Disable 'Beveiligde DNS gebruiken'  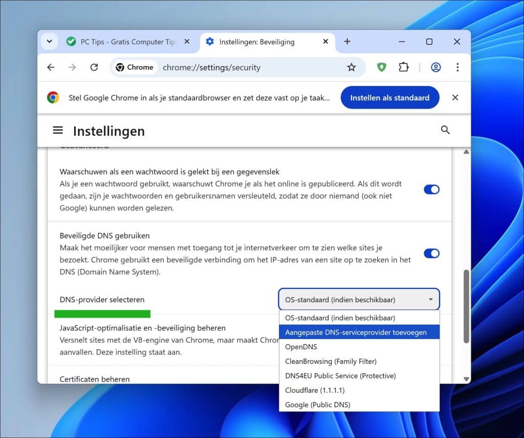431,254
